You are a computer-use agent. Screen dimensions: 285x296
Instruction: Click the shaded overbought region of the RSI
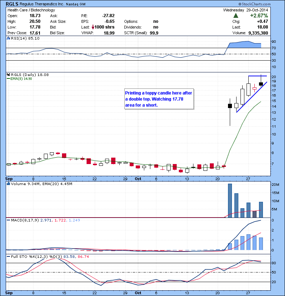click(x=245, y=45)
